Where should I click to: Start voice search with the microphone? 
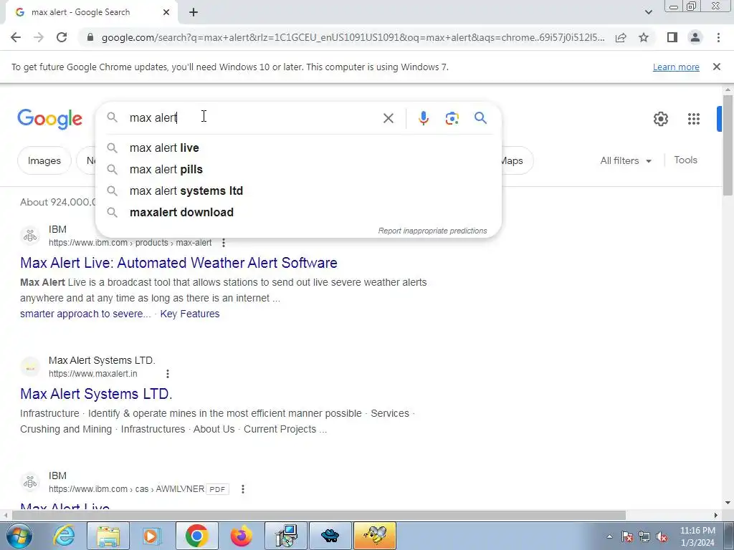tap(423, 118)
